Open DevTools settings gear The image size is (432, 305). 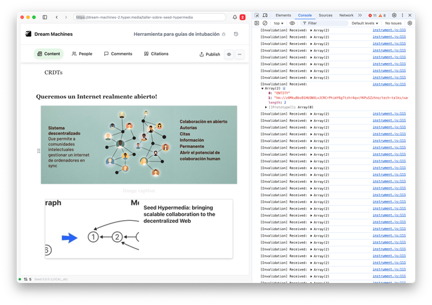[x=393, y=15]
